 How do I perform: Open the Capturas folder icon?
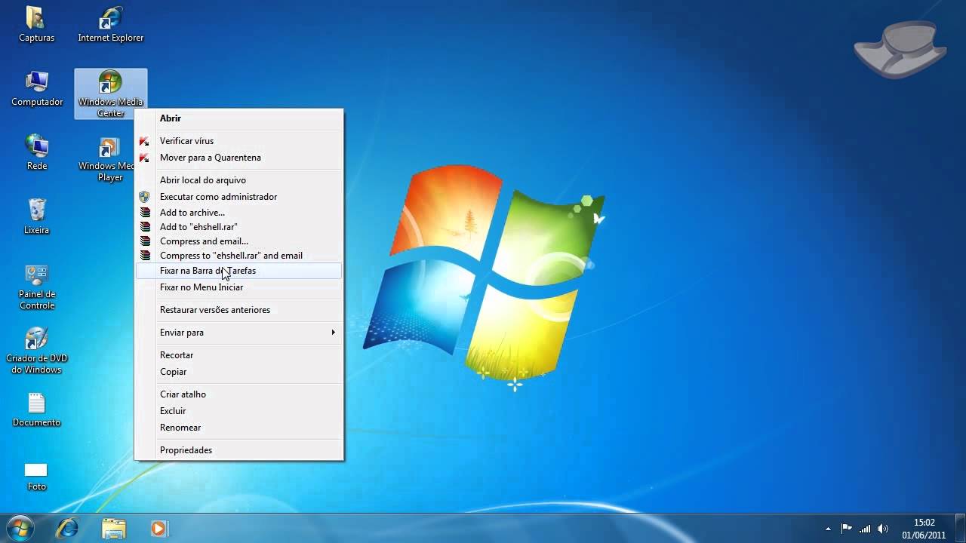tap(36, 24)
